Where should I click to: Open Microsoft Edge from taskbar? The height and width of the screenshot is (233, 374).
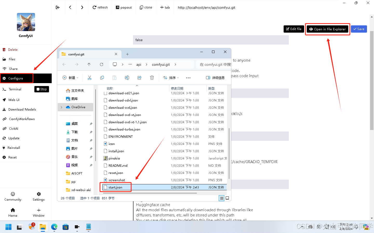pos(54,227)
